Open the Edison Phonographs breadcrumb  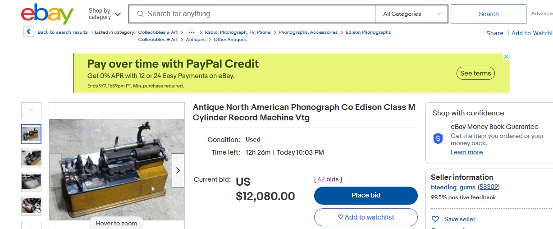(x=368, y=32)
